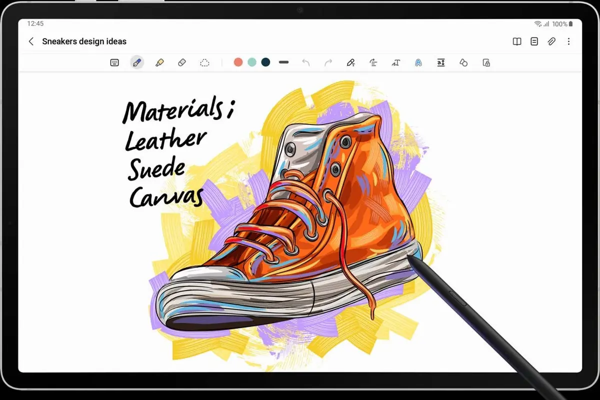The width and height of the screenshot is (600, 400).
Task: Redo the last stroke
Action: [x=328, y=62]
